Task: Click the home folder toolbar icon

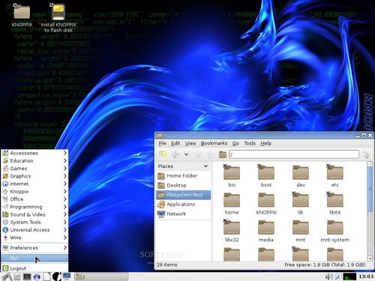Action: 222,154
